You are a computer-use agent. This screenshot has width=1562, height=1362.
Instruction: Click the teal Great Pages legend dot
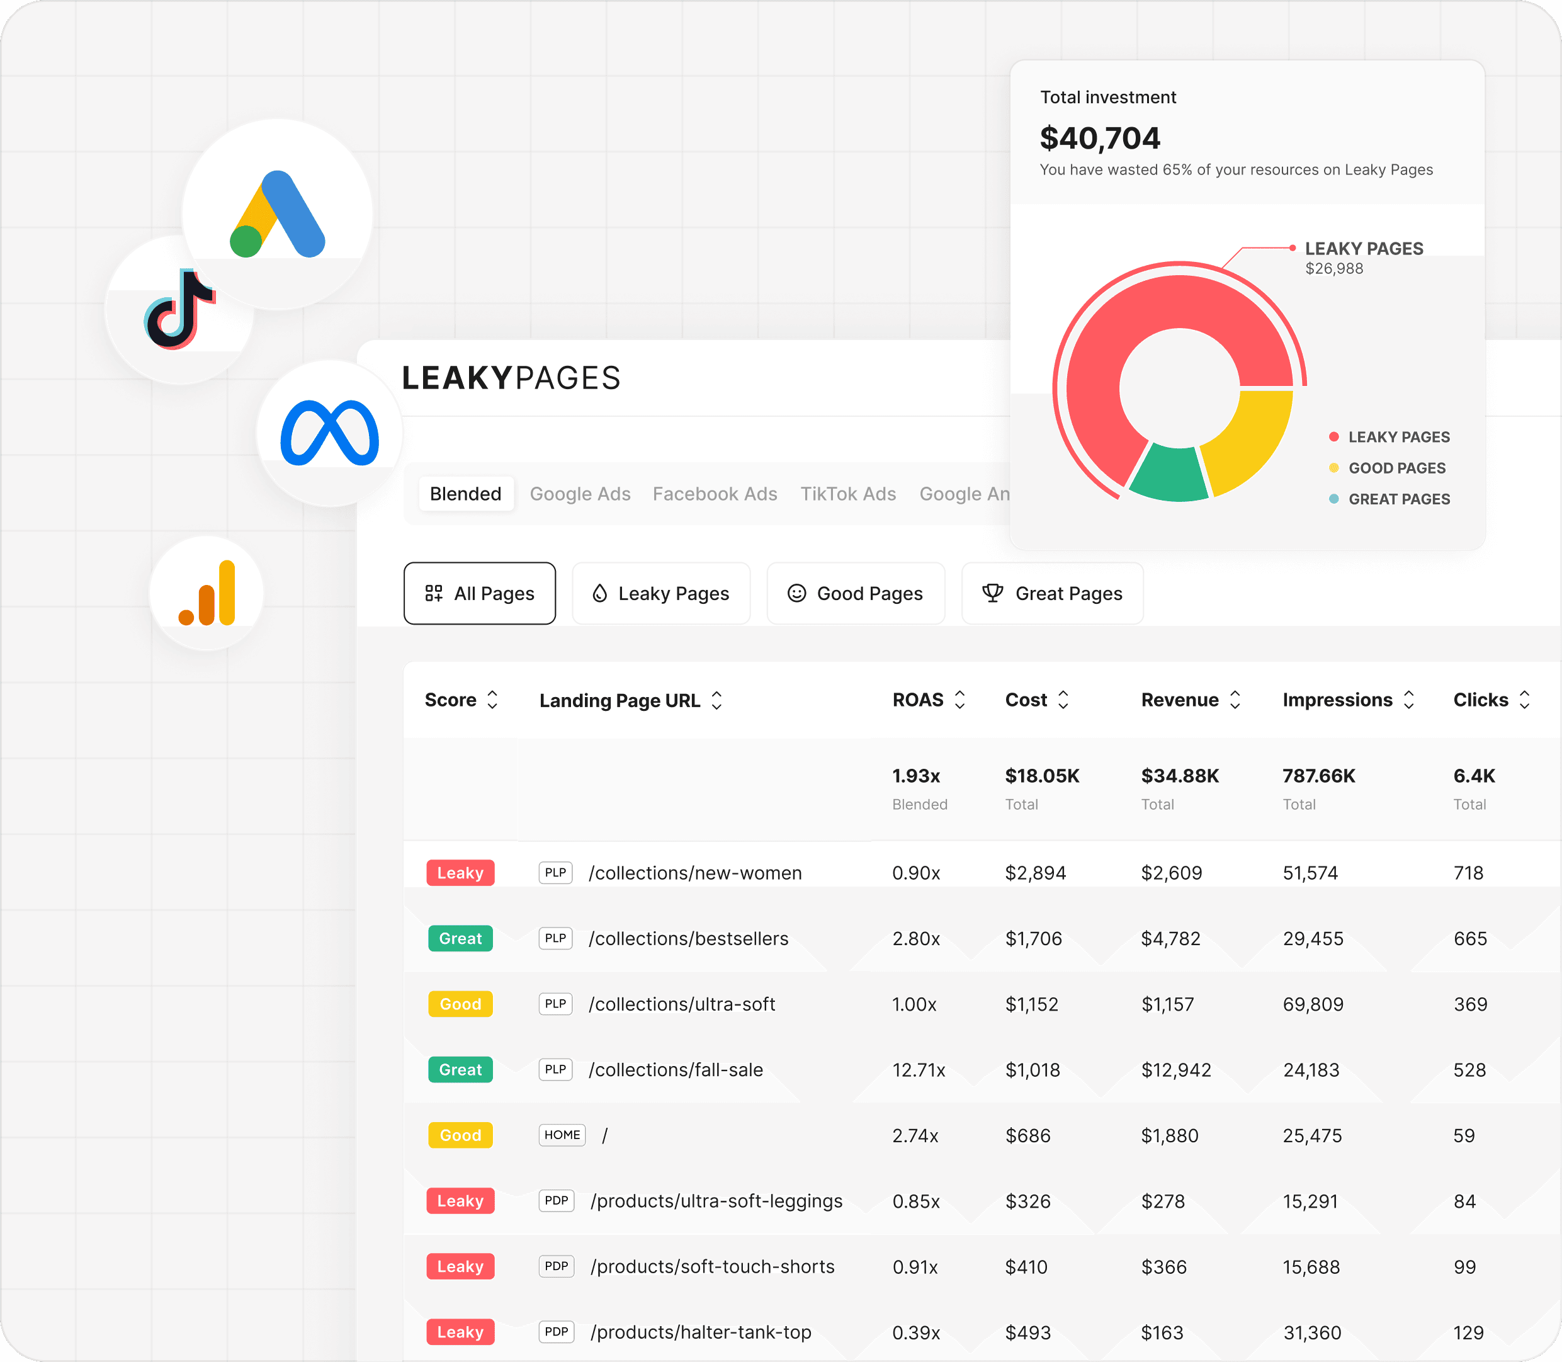1333,499
